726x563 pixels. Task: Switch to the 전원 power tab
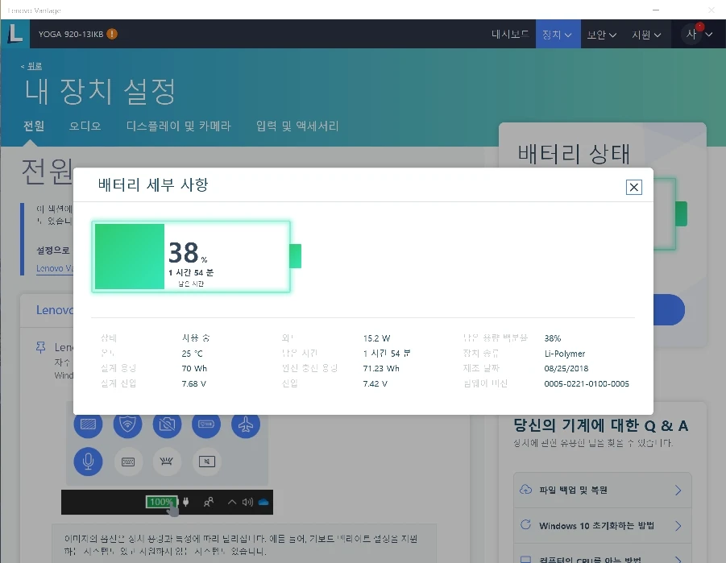(x=34, y=126)
